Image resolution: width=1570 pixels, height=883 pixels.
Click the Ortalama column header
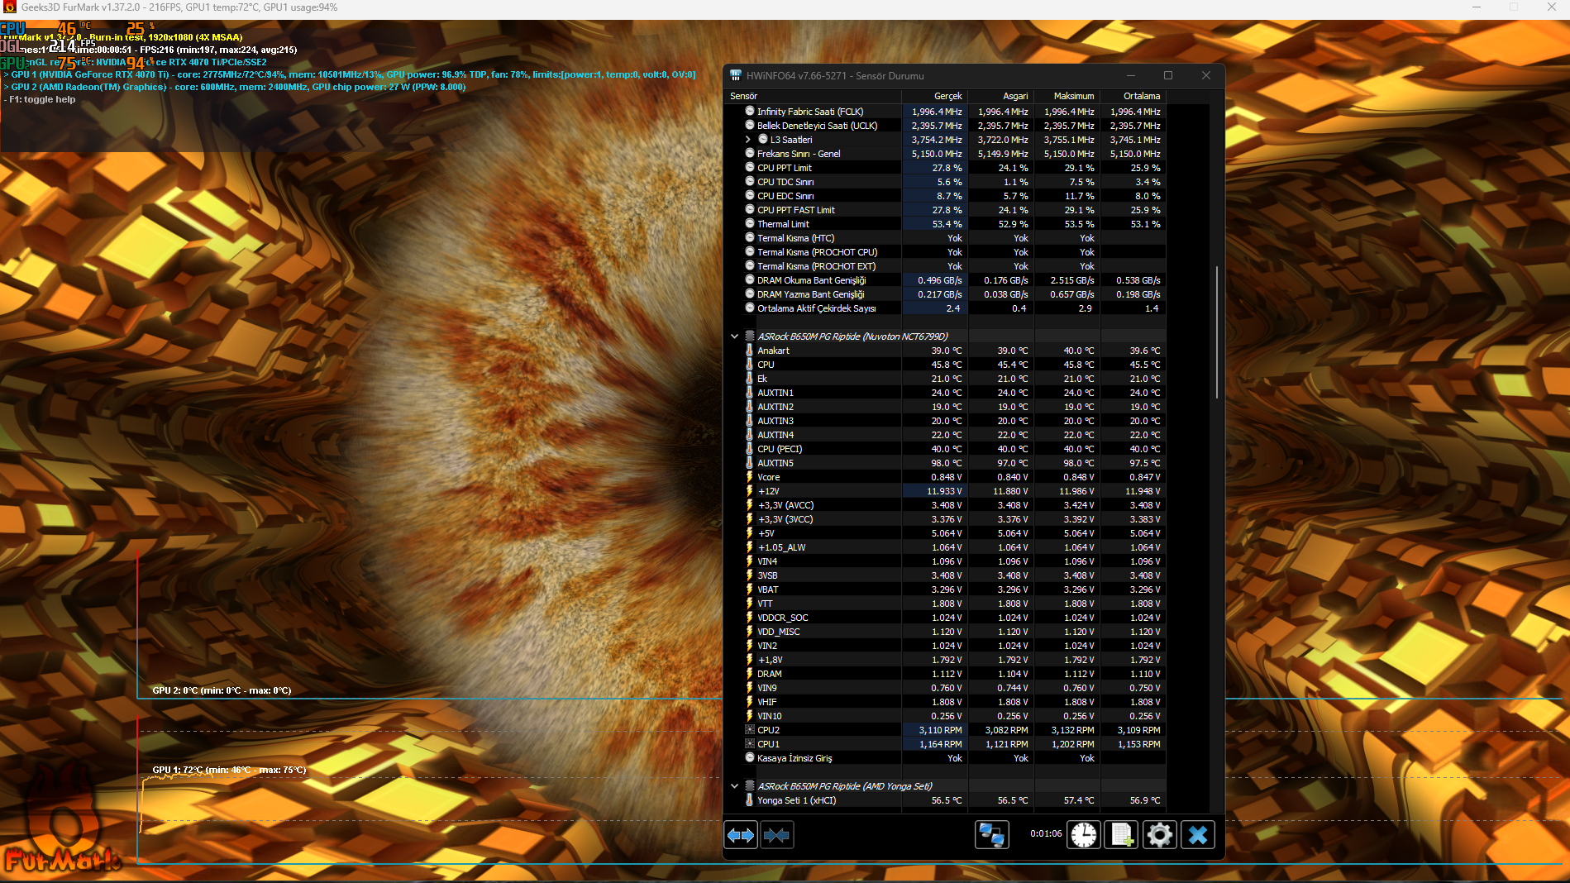tap(1133, 96)
